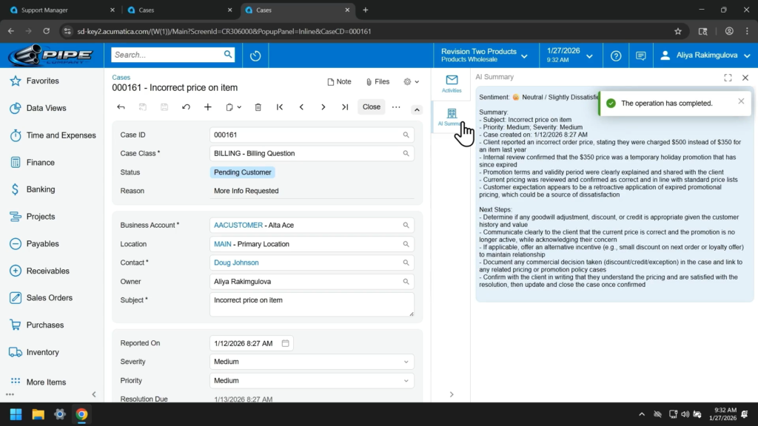Cancel changes with the undo icon
758x426 pixels.
(x=186, y=107)
